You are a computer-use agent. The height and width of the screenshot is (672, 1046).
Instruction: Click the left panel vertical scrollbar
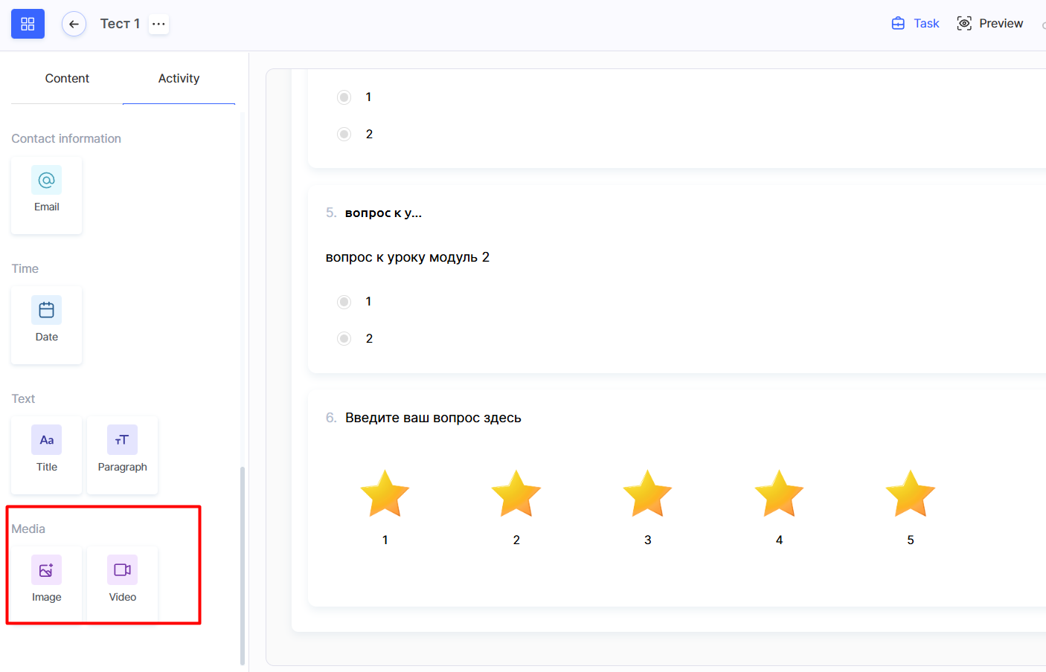pyautogui.click(x=243, y=565)
